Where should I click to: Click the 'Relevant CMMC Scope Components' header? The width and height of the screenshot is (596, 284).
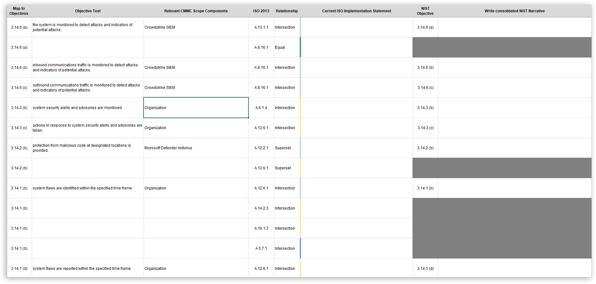tap(196, 11)
